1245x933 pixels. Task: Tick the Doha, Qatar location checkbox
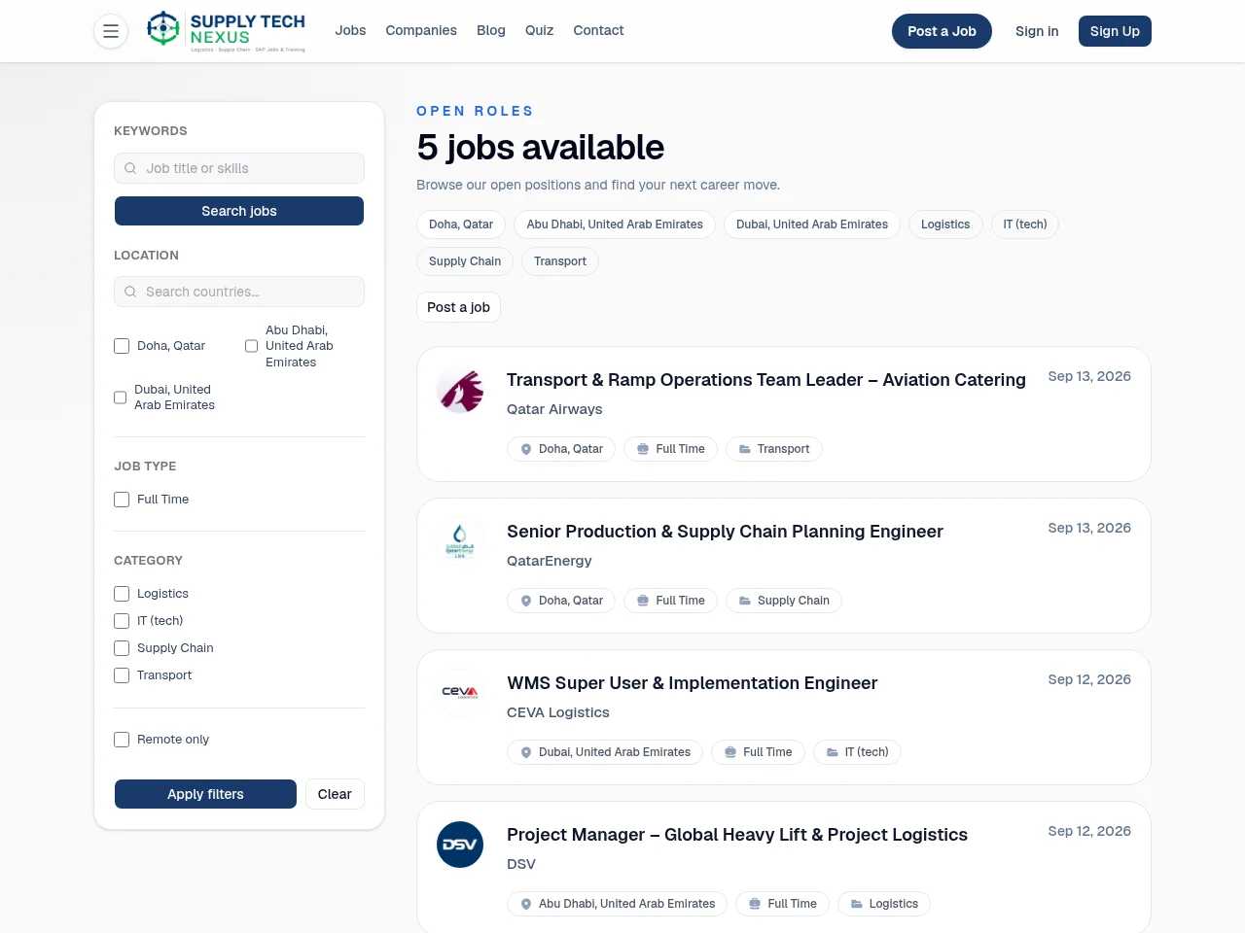pyautogui.click(x=122, y=346)
